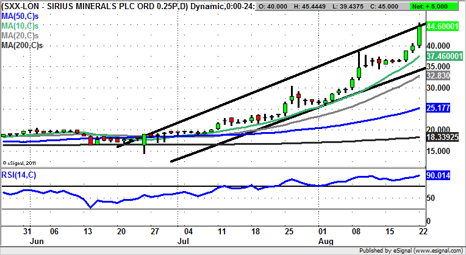
Task: Click the RSI 90.014 value marker
Action: [x=438, y=176]
